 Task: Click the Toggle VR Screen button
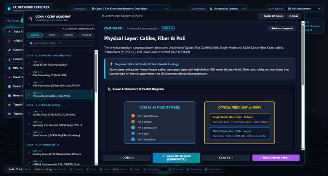pyautogui.click(x=272, y=16)
